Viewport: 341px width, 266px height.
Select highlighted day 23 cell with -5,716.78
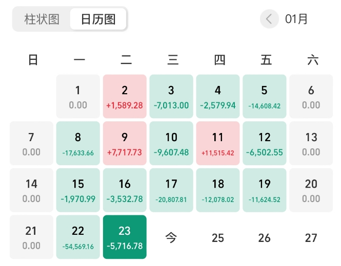pyautogui.click(x=125, y=237)
